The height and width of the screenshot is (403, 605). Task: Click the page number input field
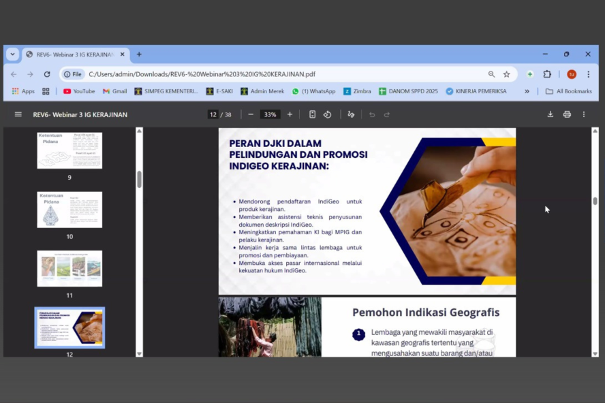tap(213, 114)
